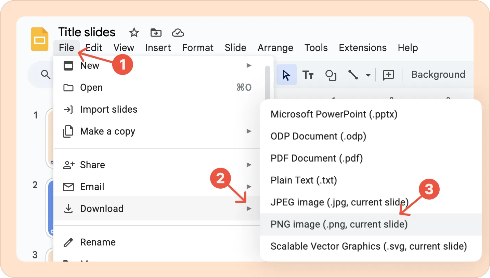Open the File menu
The width and height of the screenshot is (490, 278).
pyautogui.click(x=66, y=48)
